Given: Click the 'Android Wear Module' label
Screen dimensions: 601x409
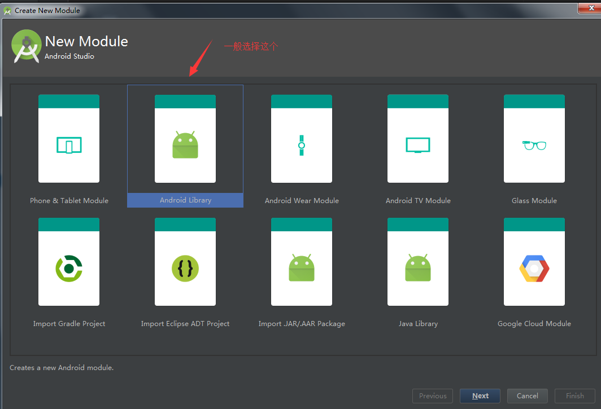Looking at the screenshot, I should pos(302,201).
